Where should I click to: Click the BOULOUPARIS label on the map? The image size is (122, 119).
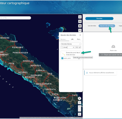(44, 84)
